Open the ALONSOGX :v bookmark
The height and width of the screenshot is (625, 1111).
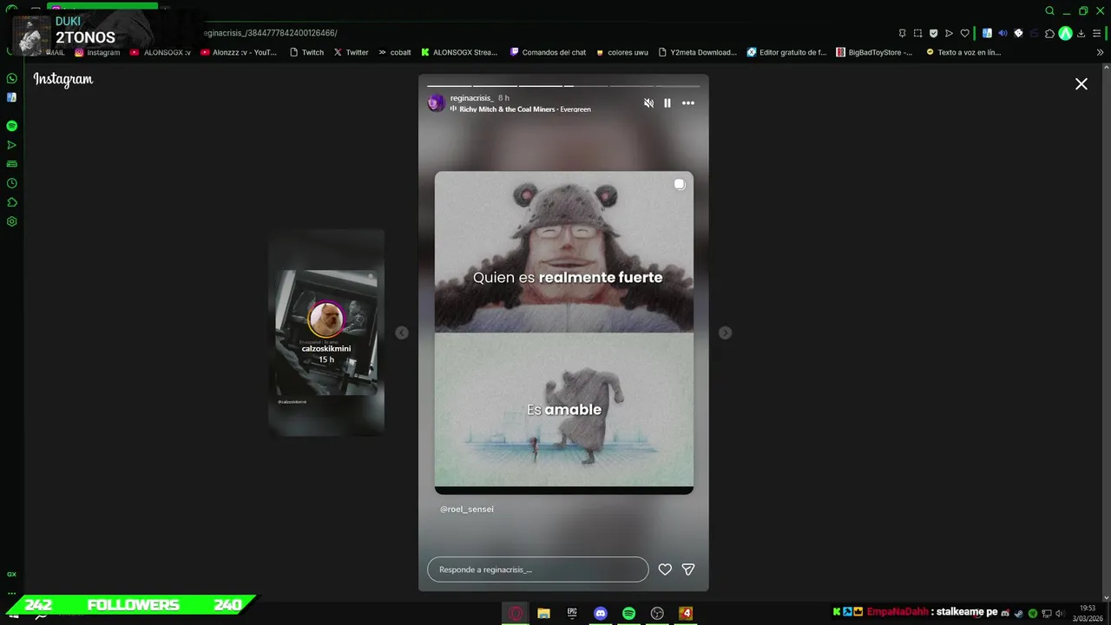pos(161,52)
